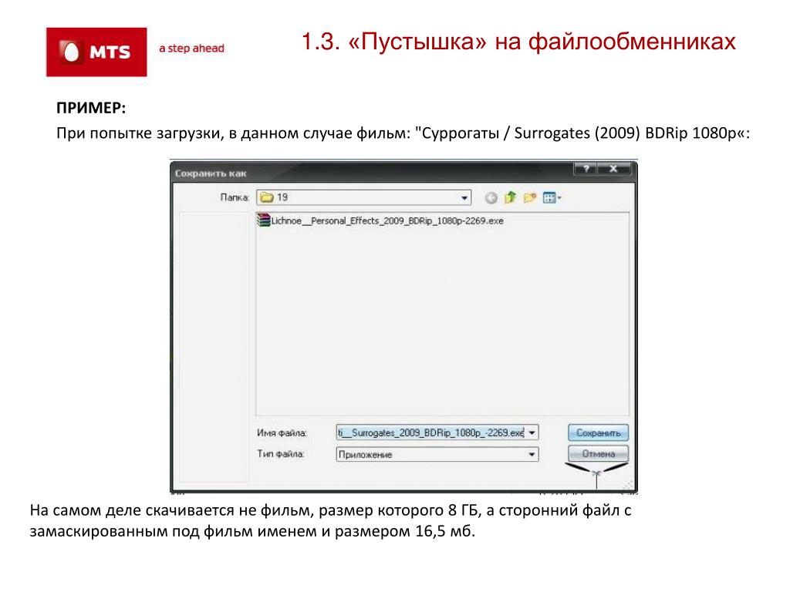790x592 pixels.
Task: Click the Отмена button
Action: [598, 453]
